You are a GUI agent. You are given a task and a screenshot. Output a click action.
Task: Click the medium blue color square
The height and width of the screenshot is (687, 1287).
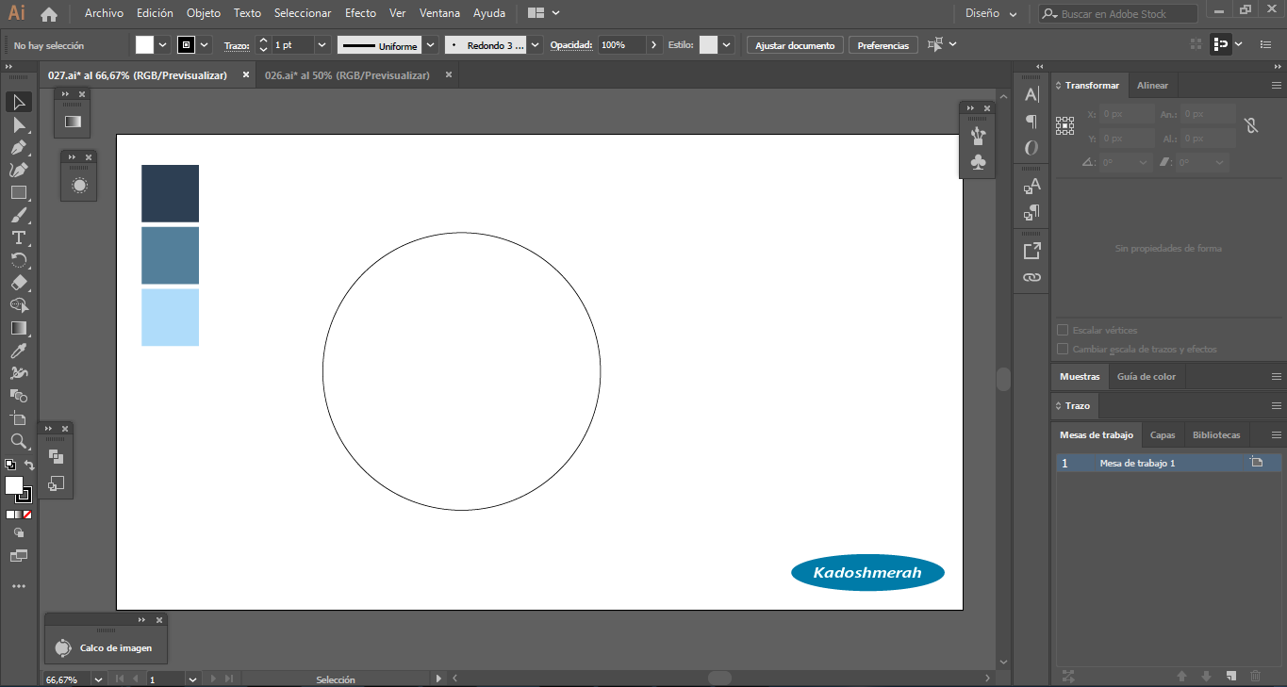pos(170,255)
